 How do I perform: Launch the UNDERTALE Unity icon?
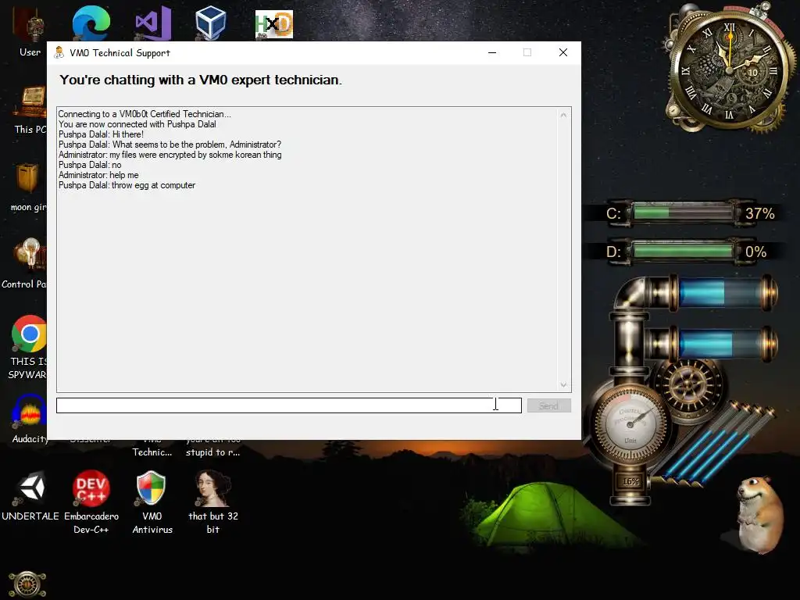coord(30,495)
